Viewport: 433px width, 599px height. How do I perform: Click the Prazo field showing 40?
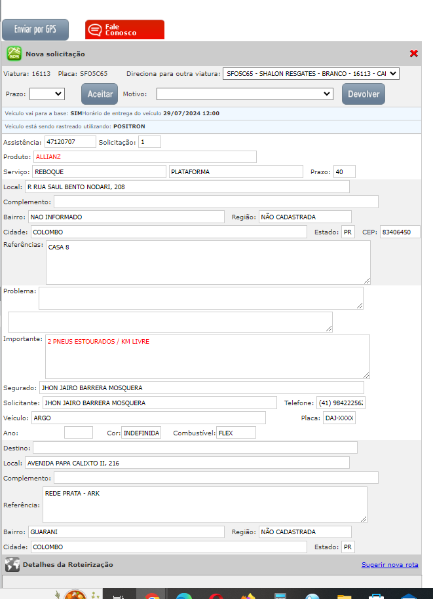[x=345, y=172]
